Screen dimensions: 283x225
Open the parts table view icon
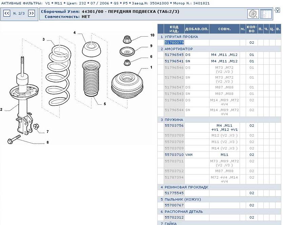(266, 14)
